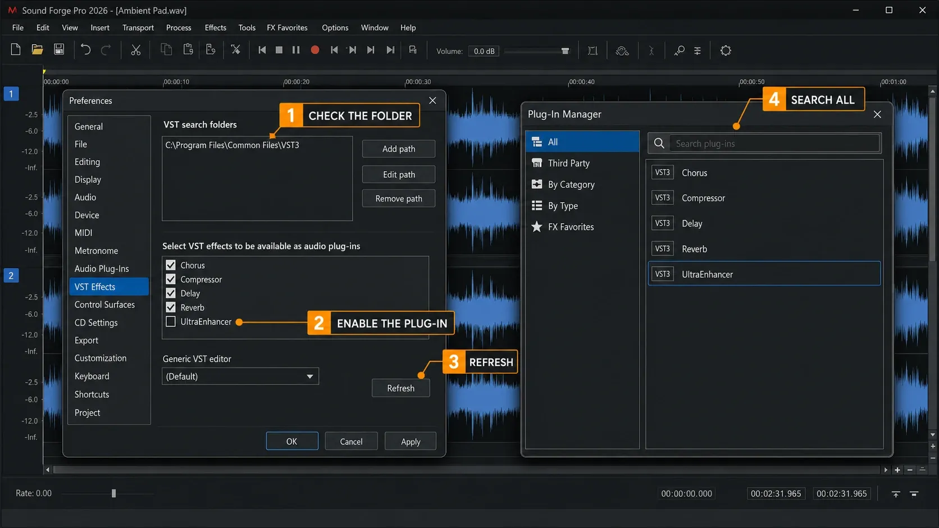Image resolution: width=939 pixels, height=528 pixels.
Task: Select the Reverb VST3 plug-in row
Action: (764, 249)
